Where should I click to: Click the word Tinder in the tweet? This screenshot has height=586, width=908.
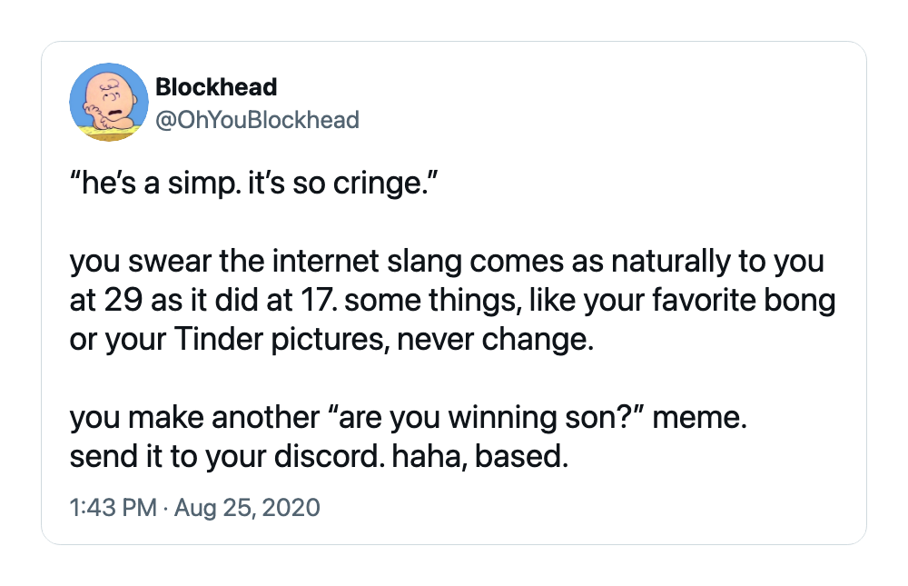click(218, 339)
